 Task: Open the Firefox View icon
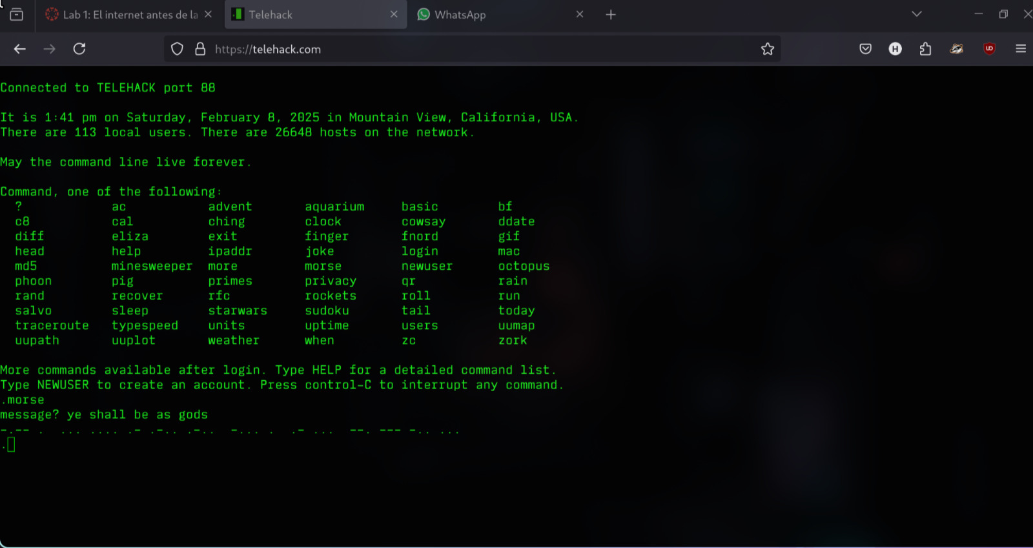pos(17,14)
